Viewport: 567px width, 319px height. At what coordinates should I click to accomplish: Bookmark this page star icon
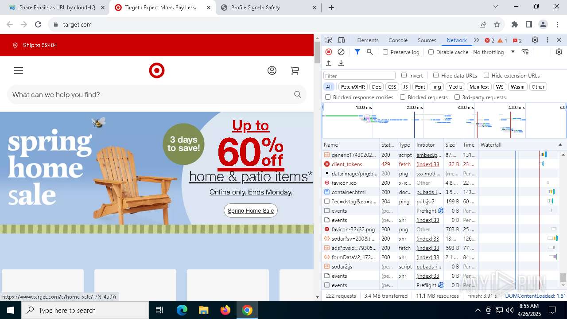pos(497,24)
